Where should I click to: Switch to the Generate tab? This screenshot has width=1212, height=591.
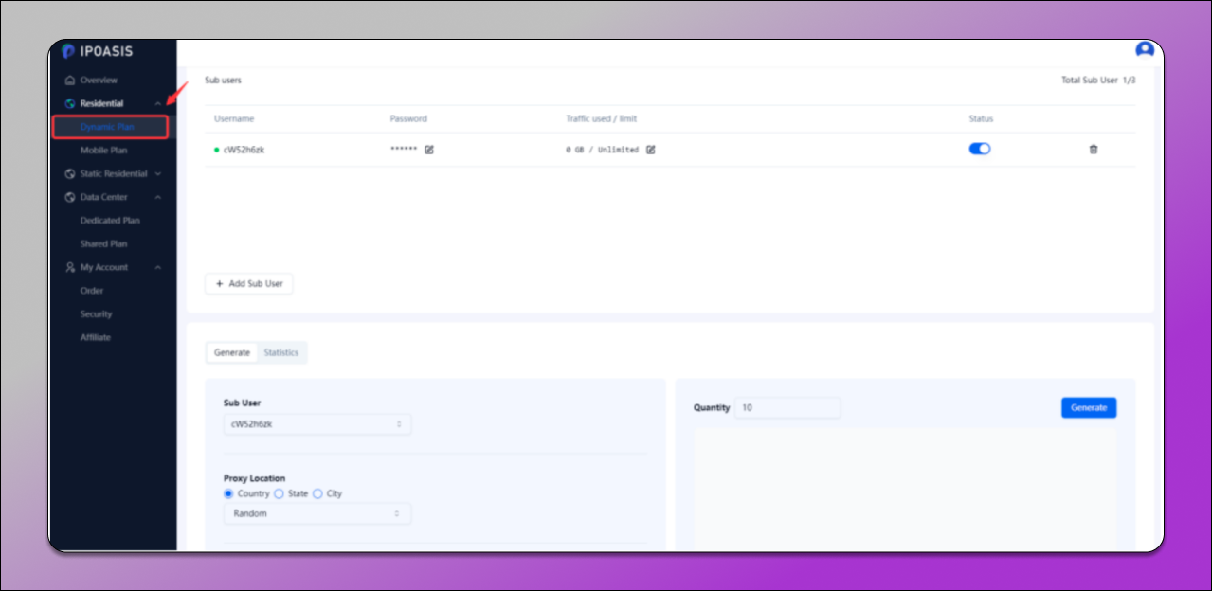point(232,352)
